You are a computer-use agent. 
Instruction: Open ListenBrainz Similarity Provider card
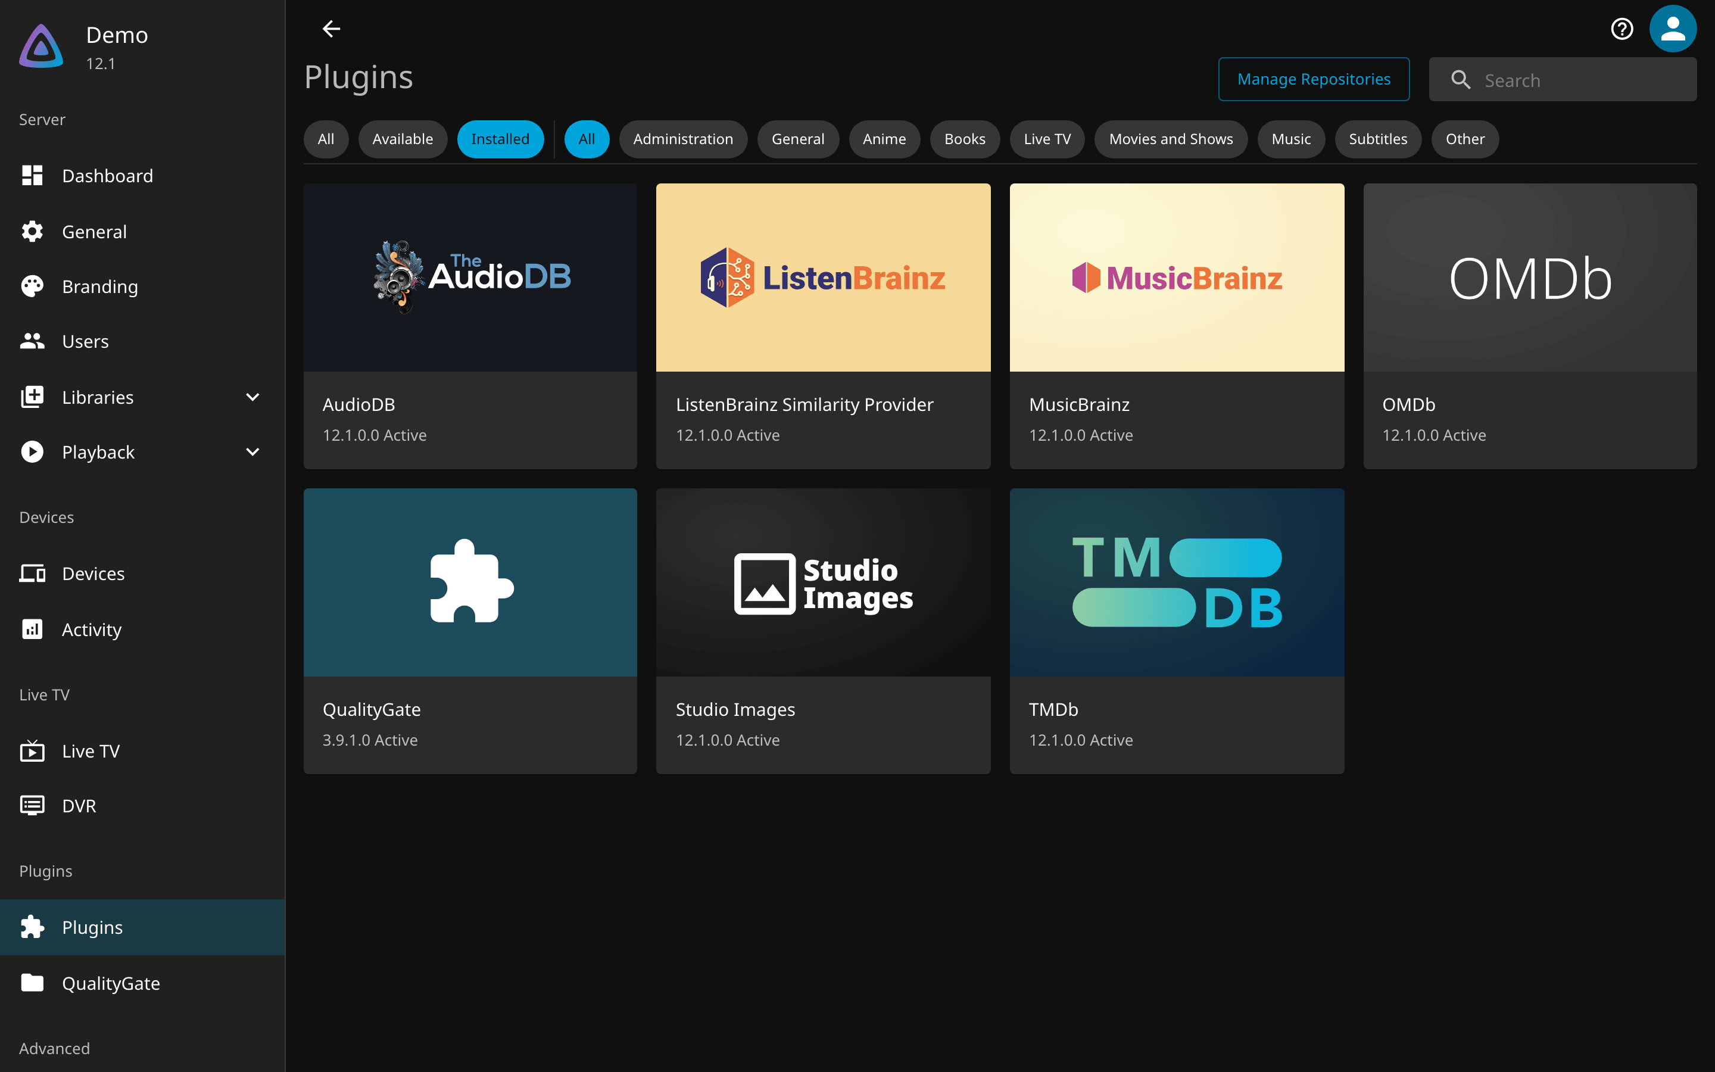(824, 326)
